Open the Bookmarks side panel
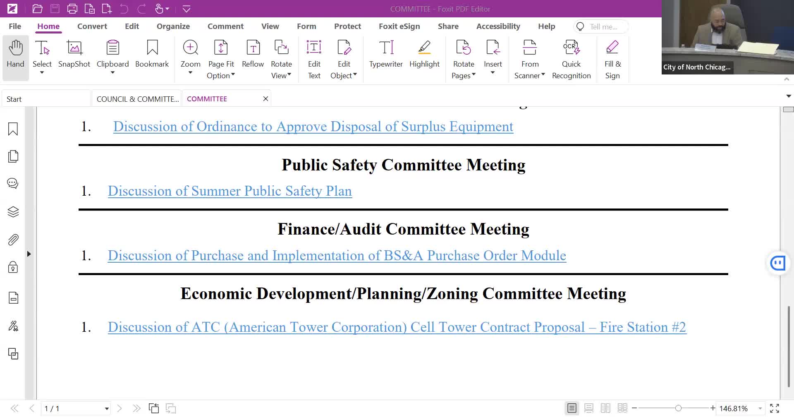 coord(13,129)
